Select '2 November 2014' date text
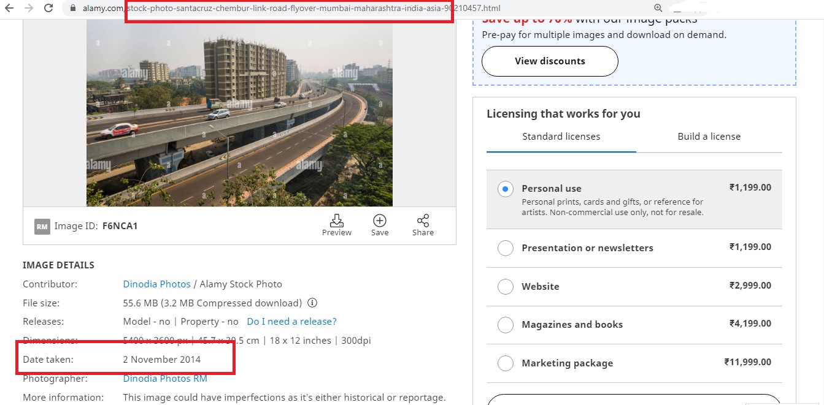The width and height of the screenshot is (824, 405). point(162,360)
